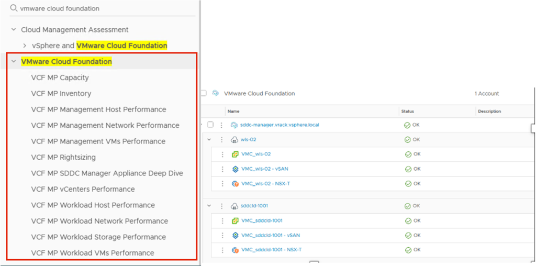The width and height of the screenshot is (536, 266).
Task: Select VCF MP Rightsizing in the tree
Action: tap(63, 157)
